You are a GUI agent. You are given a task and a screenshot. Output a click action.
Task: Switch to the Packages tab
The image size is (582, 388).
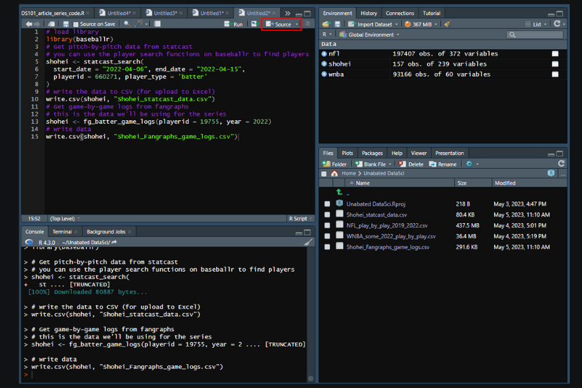pos(372,153)
